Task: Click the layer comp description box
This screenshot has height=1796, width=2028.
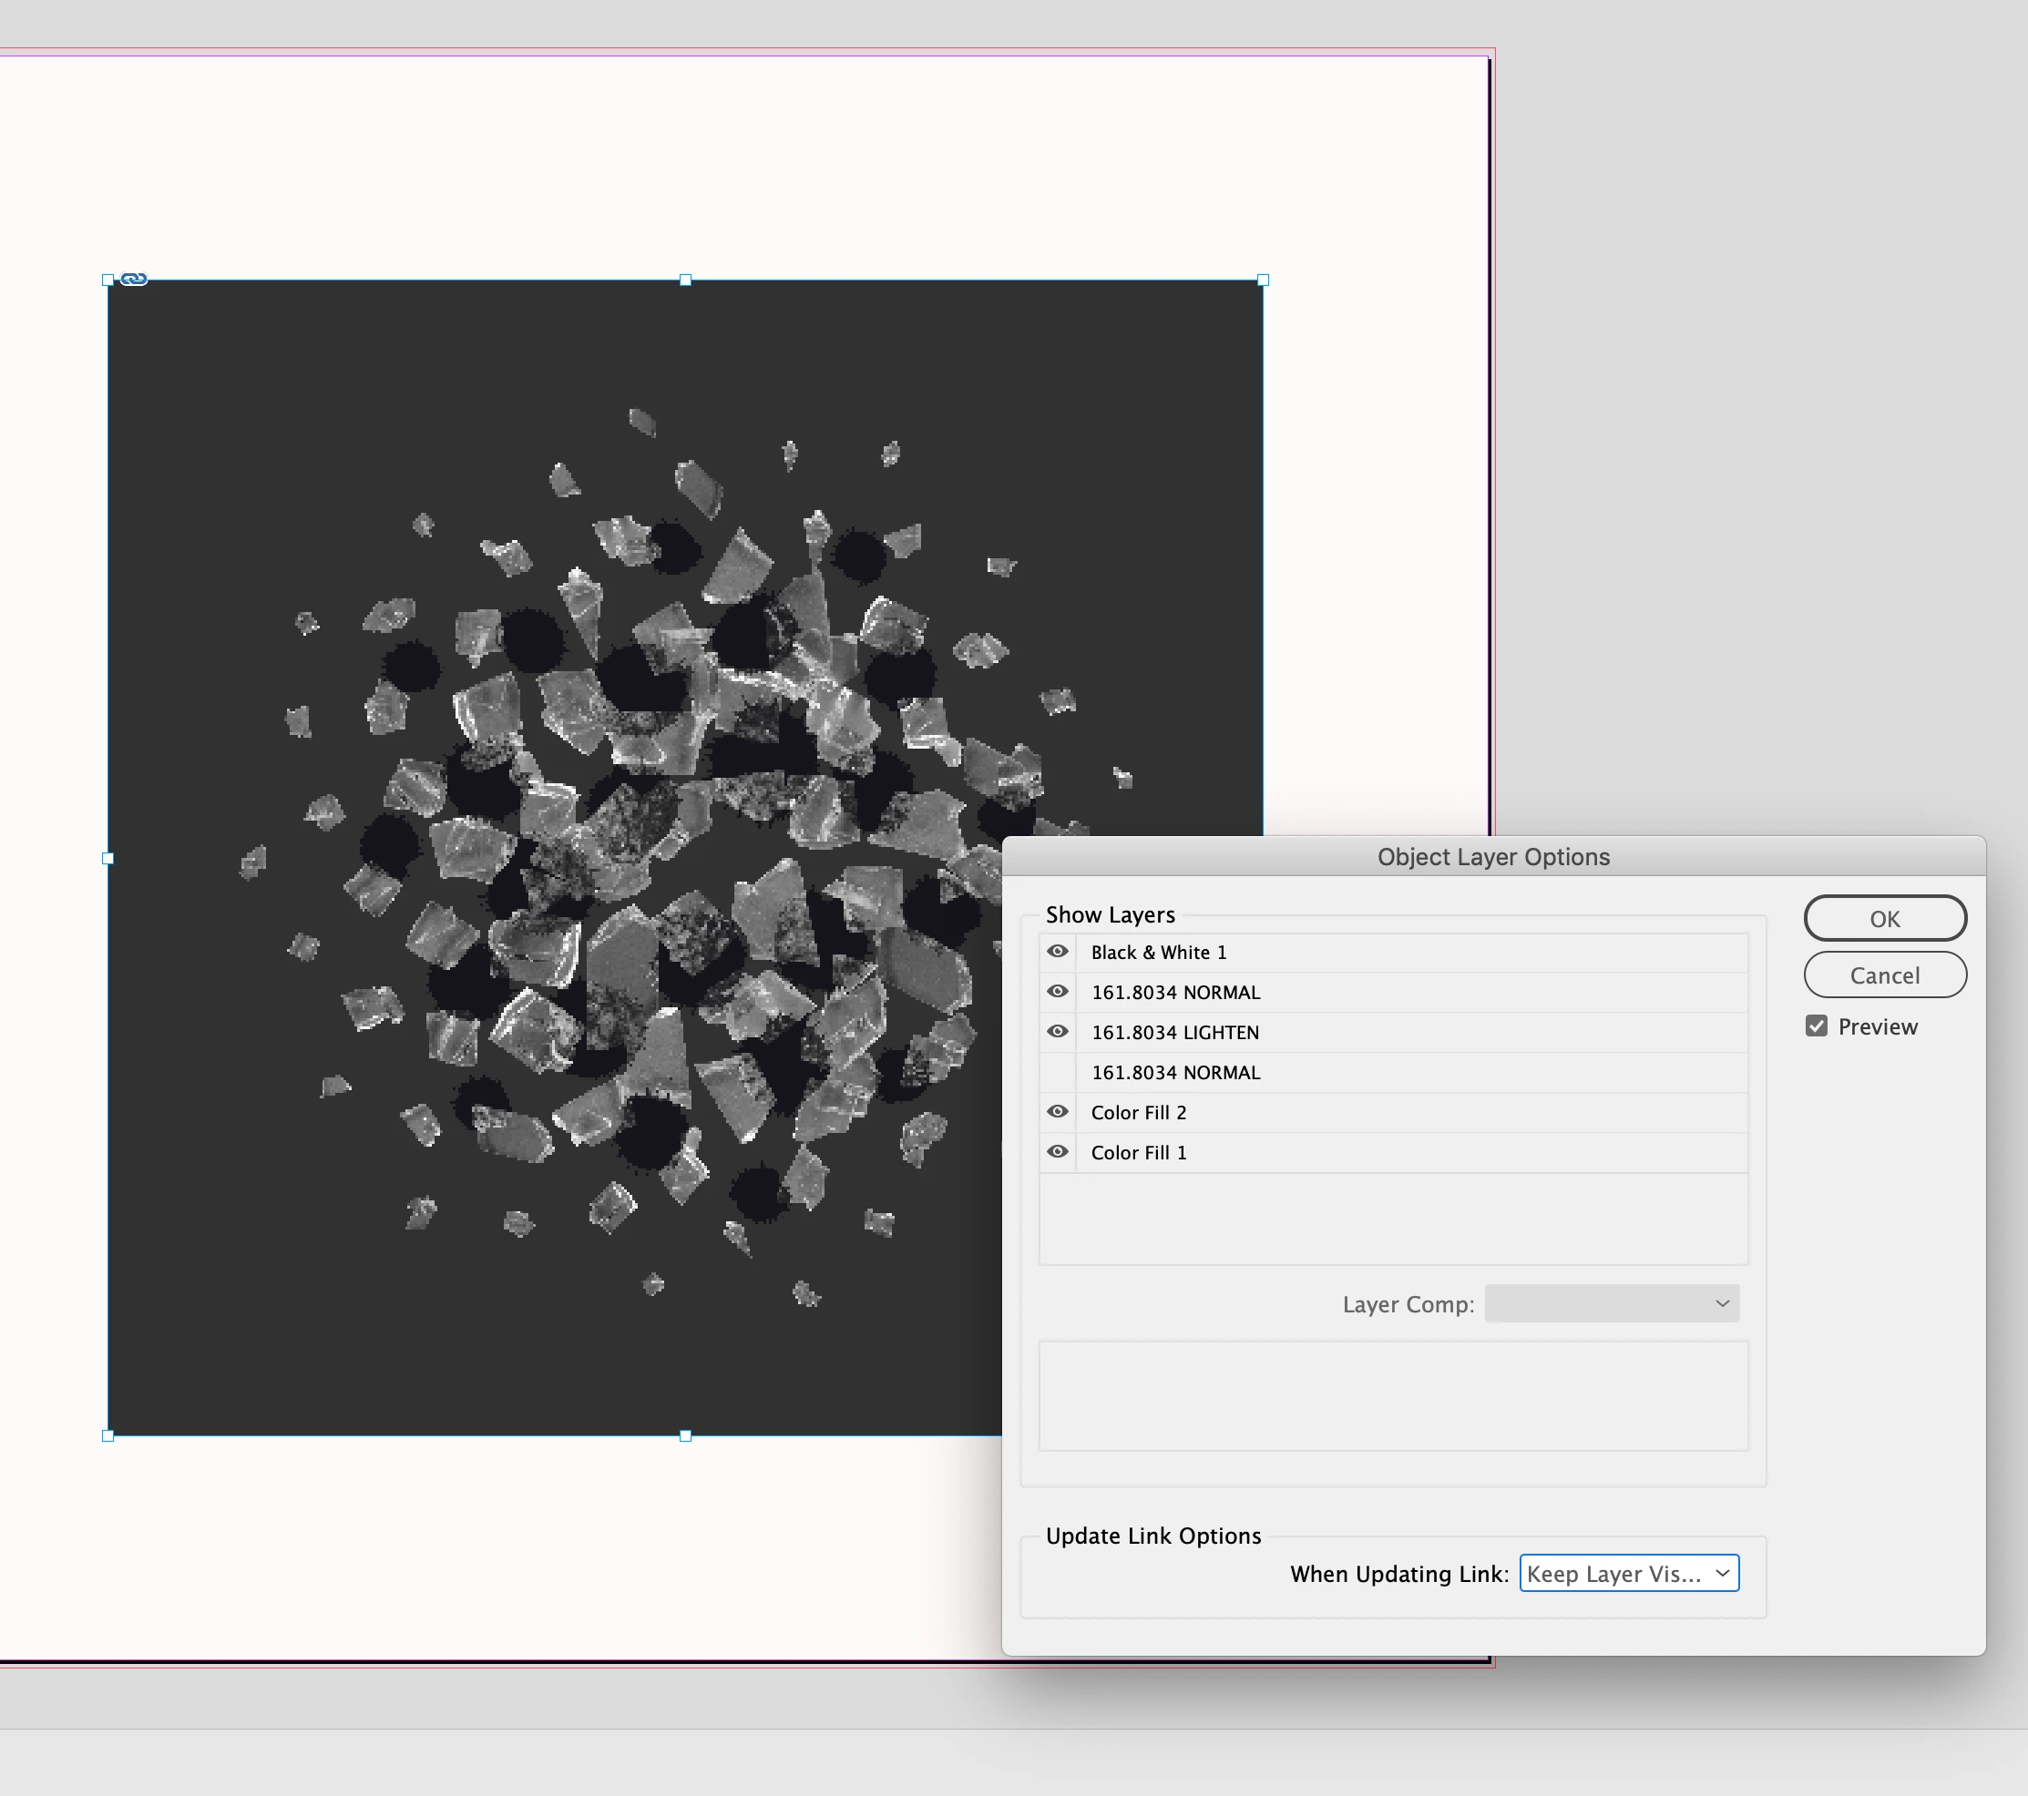Action: tap(1393, 1395)
